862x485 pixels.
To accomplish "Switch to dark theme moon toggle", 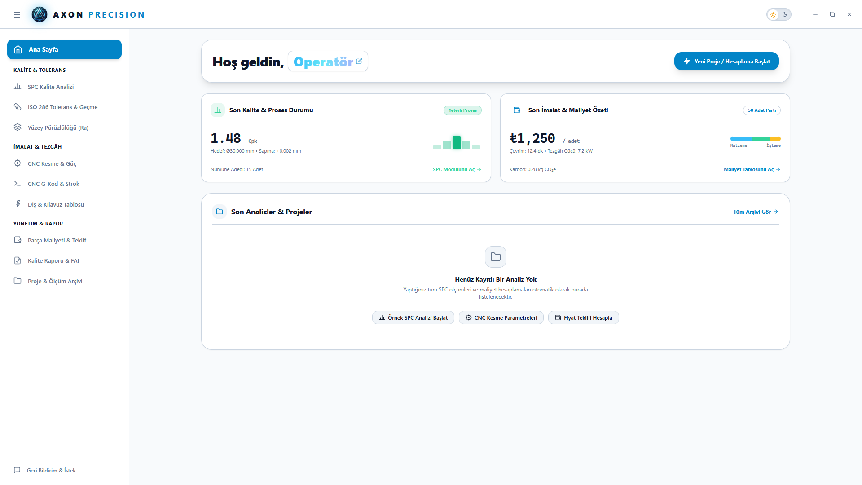I will pos(785,14).
